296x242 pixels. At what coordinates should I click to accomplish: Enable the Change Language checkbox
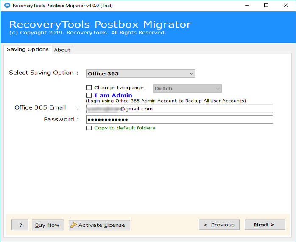[89, 88]
